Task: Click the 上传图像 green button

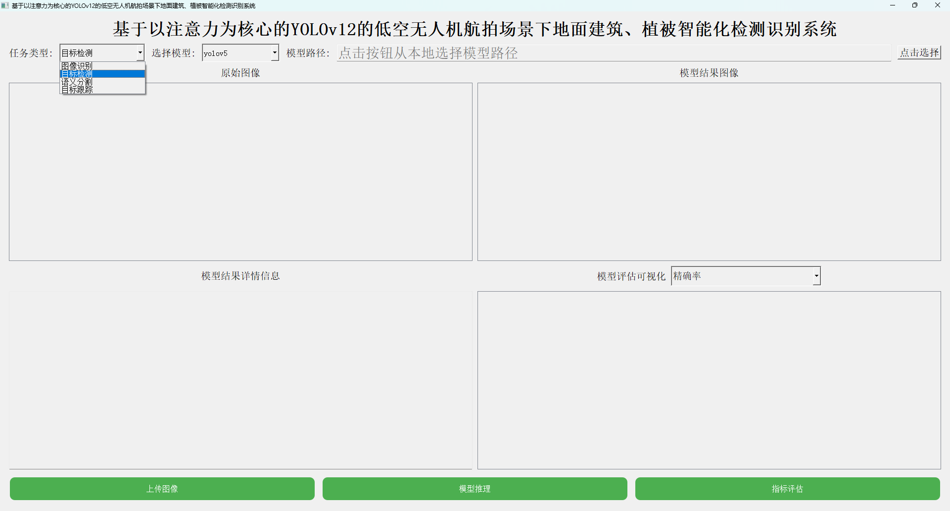Action: (162, 489)
